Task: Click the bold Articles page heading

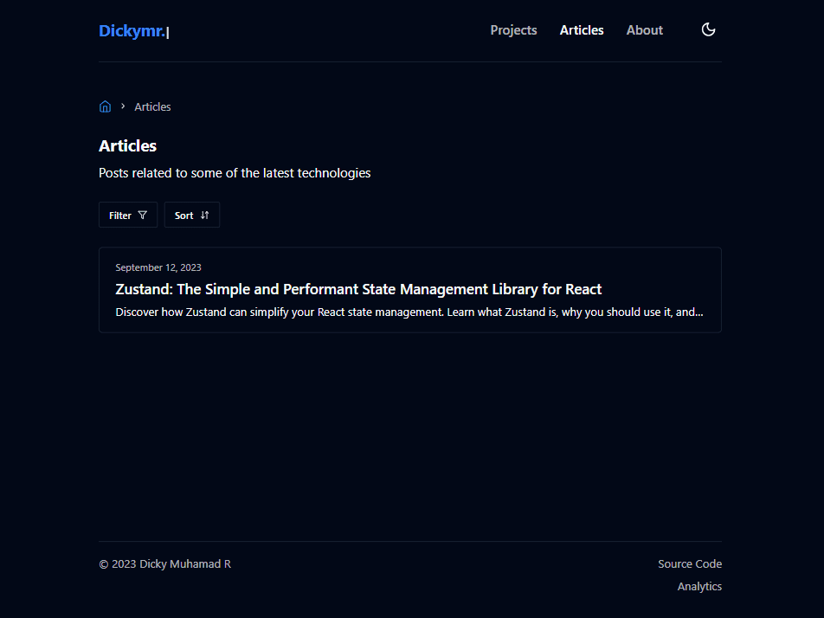Action: click(127, 145)
